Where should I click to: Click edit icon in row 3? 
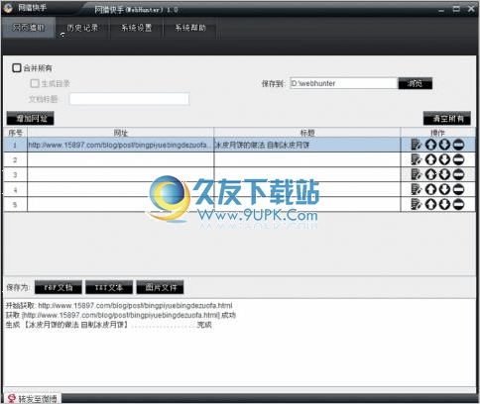[x=416, y=174]
